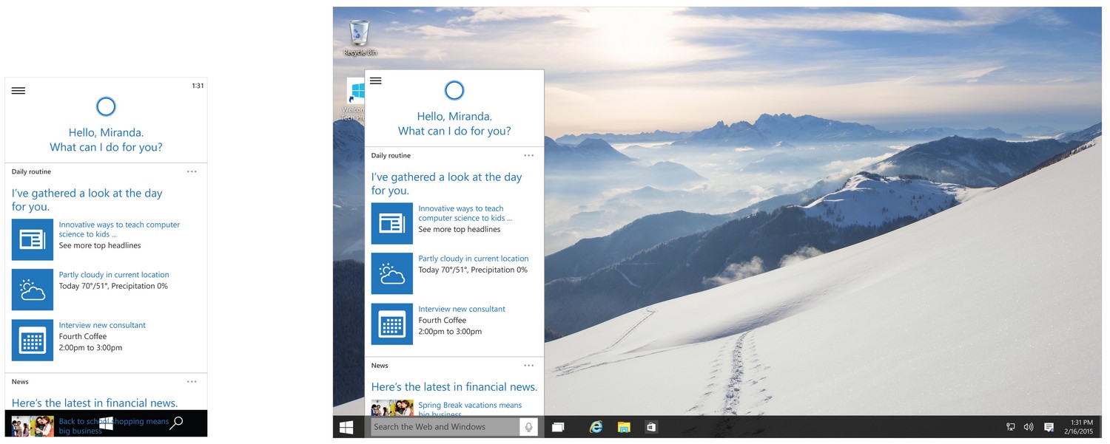Screen dimensions: 1110x444
Task: Expand Daily routine options in desktop panel
Action: [x=528, y=156]
